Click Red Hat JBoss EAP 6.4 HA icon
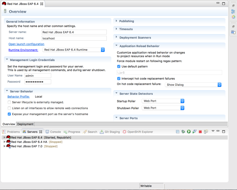The image size is (237, 190). (8, 142)
